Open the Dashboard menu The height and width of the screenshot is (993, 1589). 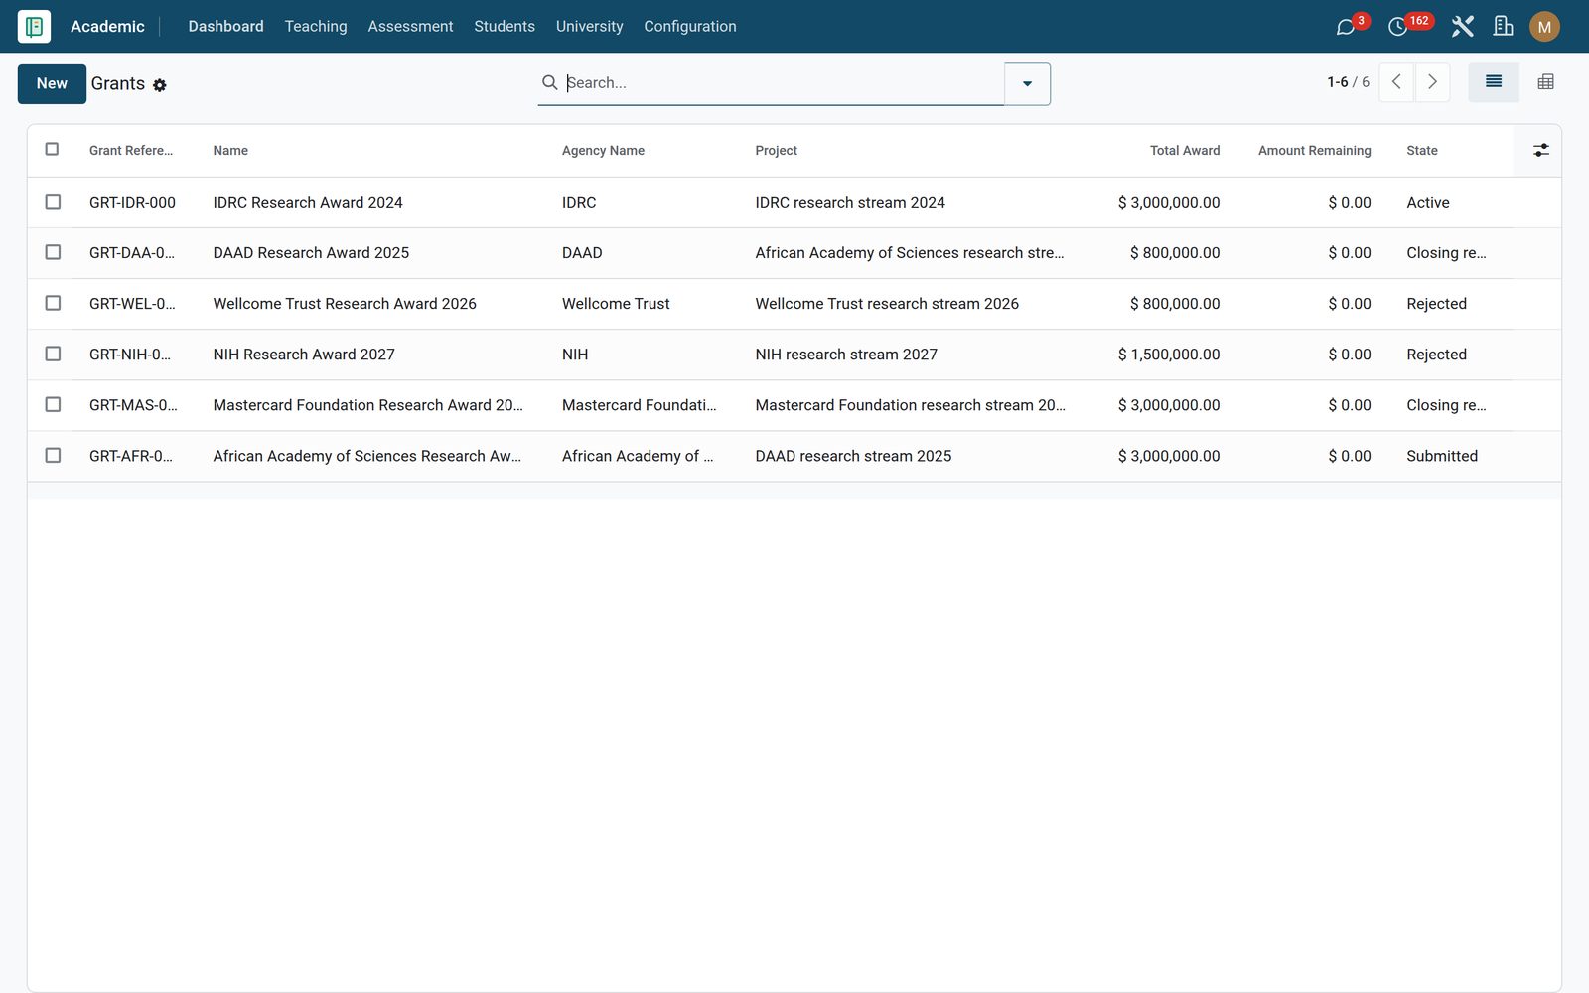pos(225,26)
